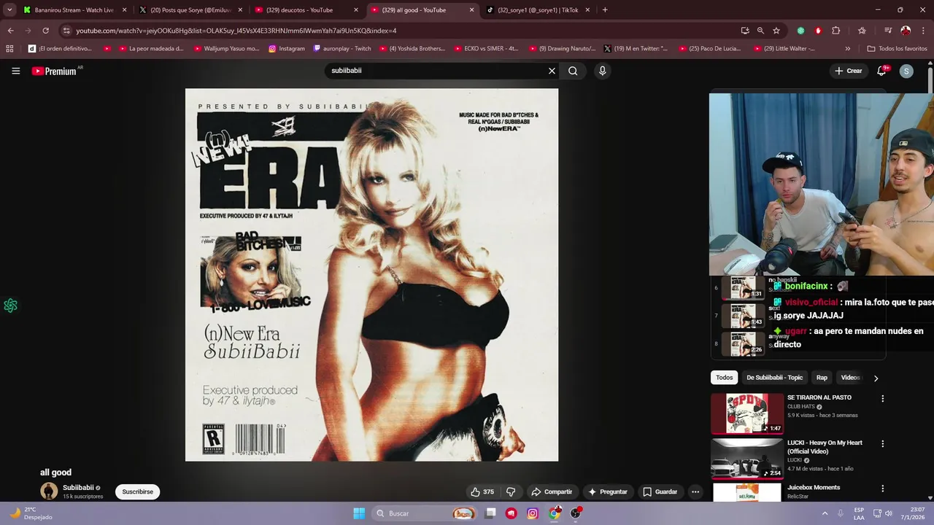This screenshot has height=525, width=934.
Task: Open Todos los favoritos bookmarks folder
Action: 897,49
